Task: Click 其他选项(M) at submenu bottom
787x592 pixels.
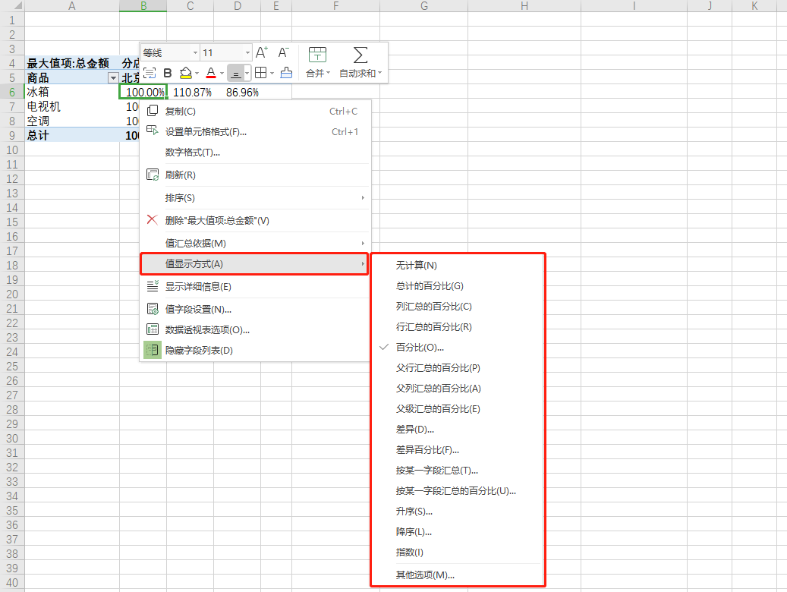Action: (x=425, y=575)
